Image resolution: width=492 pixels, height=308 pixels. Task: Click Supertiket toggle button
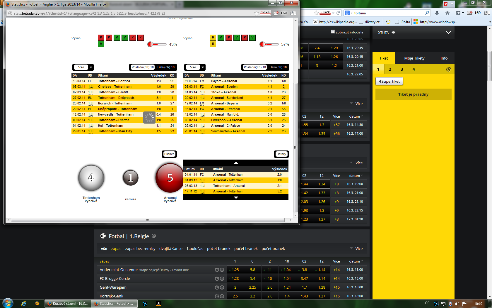click(x=389, y=81)
